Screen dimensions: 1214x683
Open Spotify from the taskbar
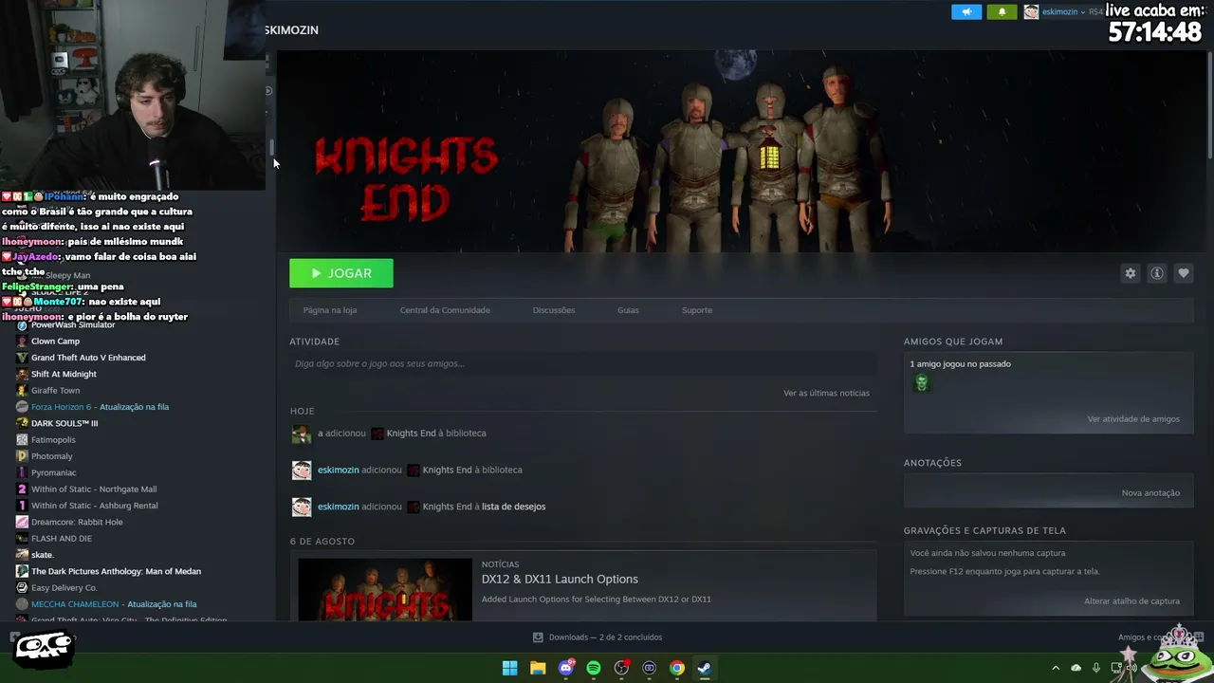point(594,668)
